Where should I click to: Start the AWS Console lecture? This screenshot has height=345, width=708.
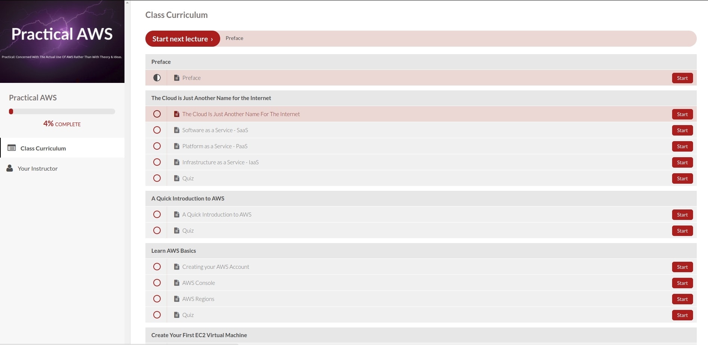tap(682, 283)
